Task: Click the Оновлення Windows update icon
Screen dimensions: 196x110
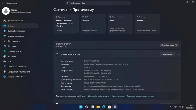Action: (5, 77)
